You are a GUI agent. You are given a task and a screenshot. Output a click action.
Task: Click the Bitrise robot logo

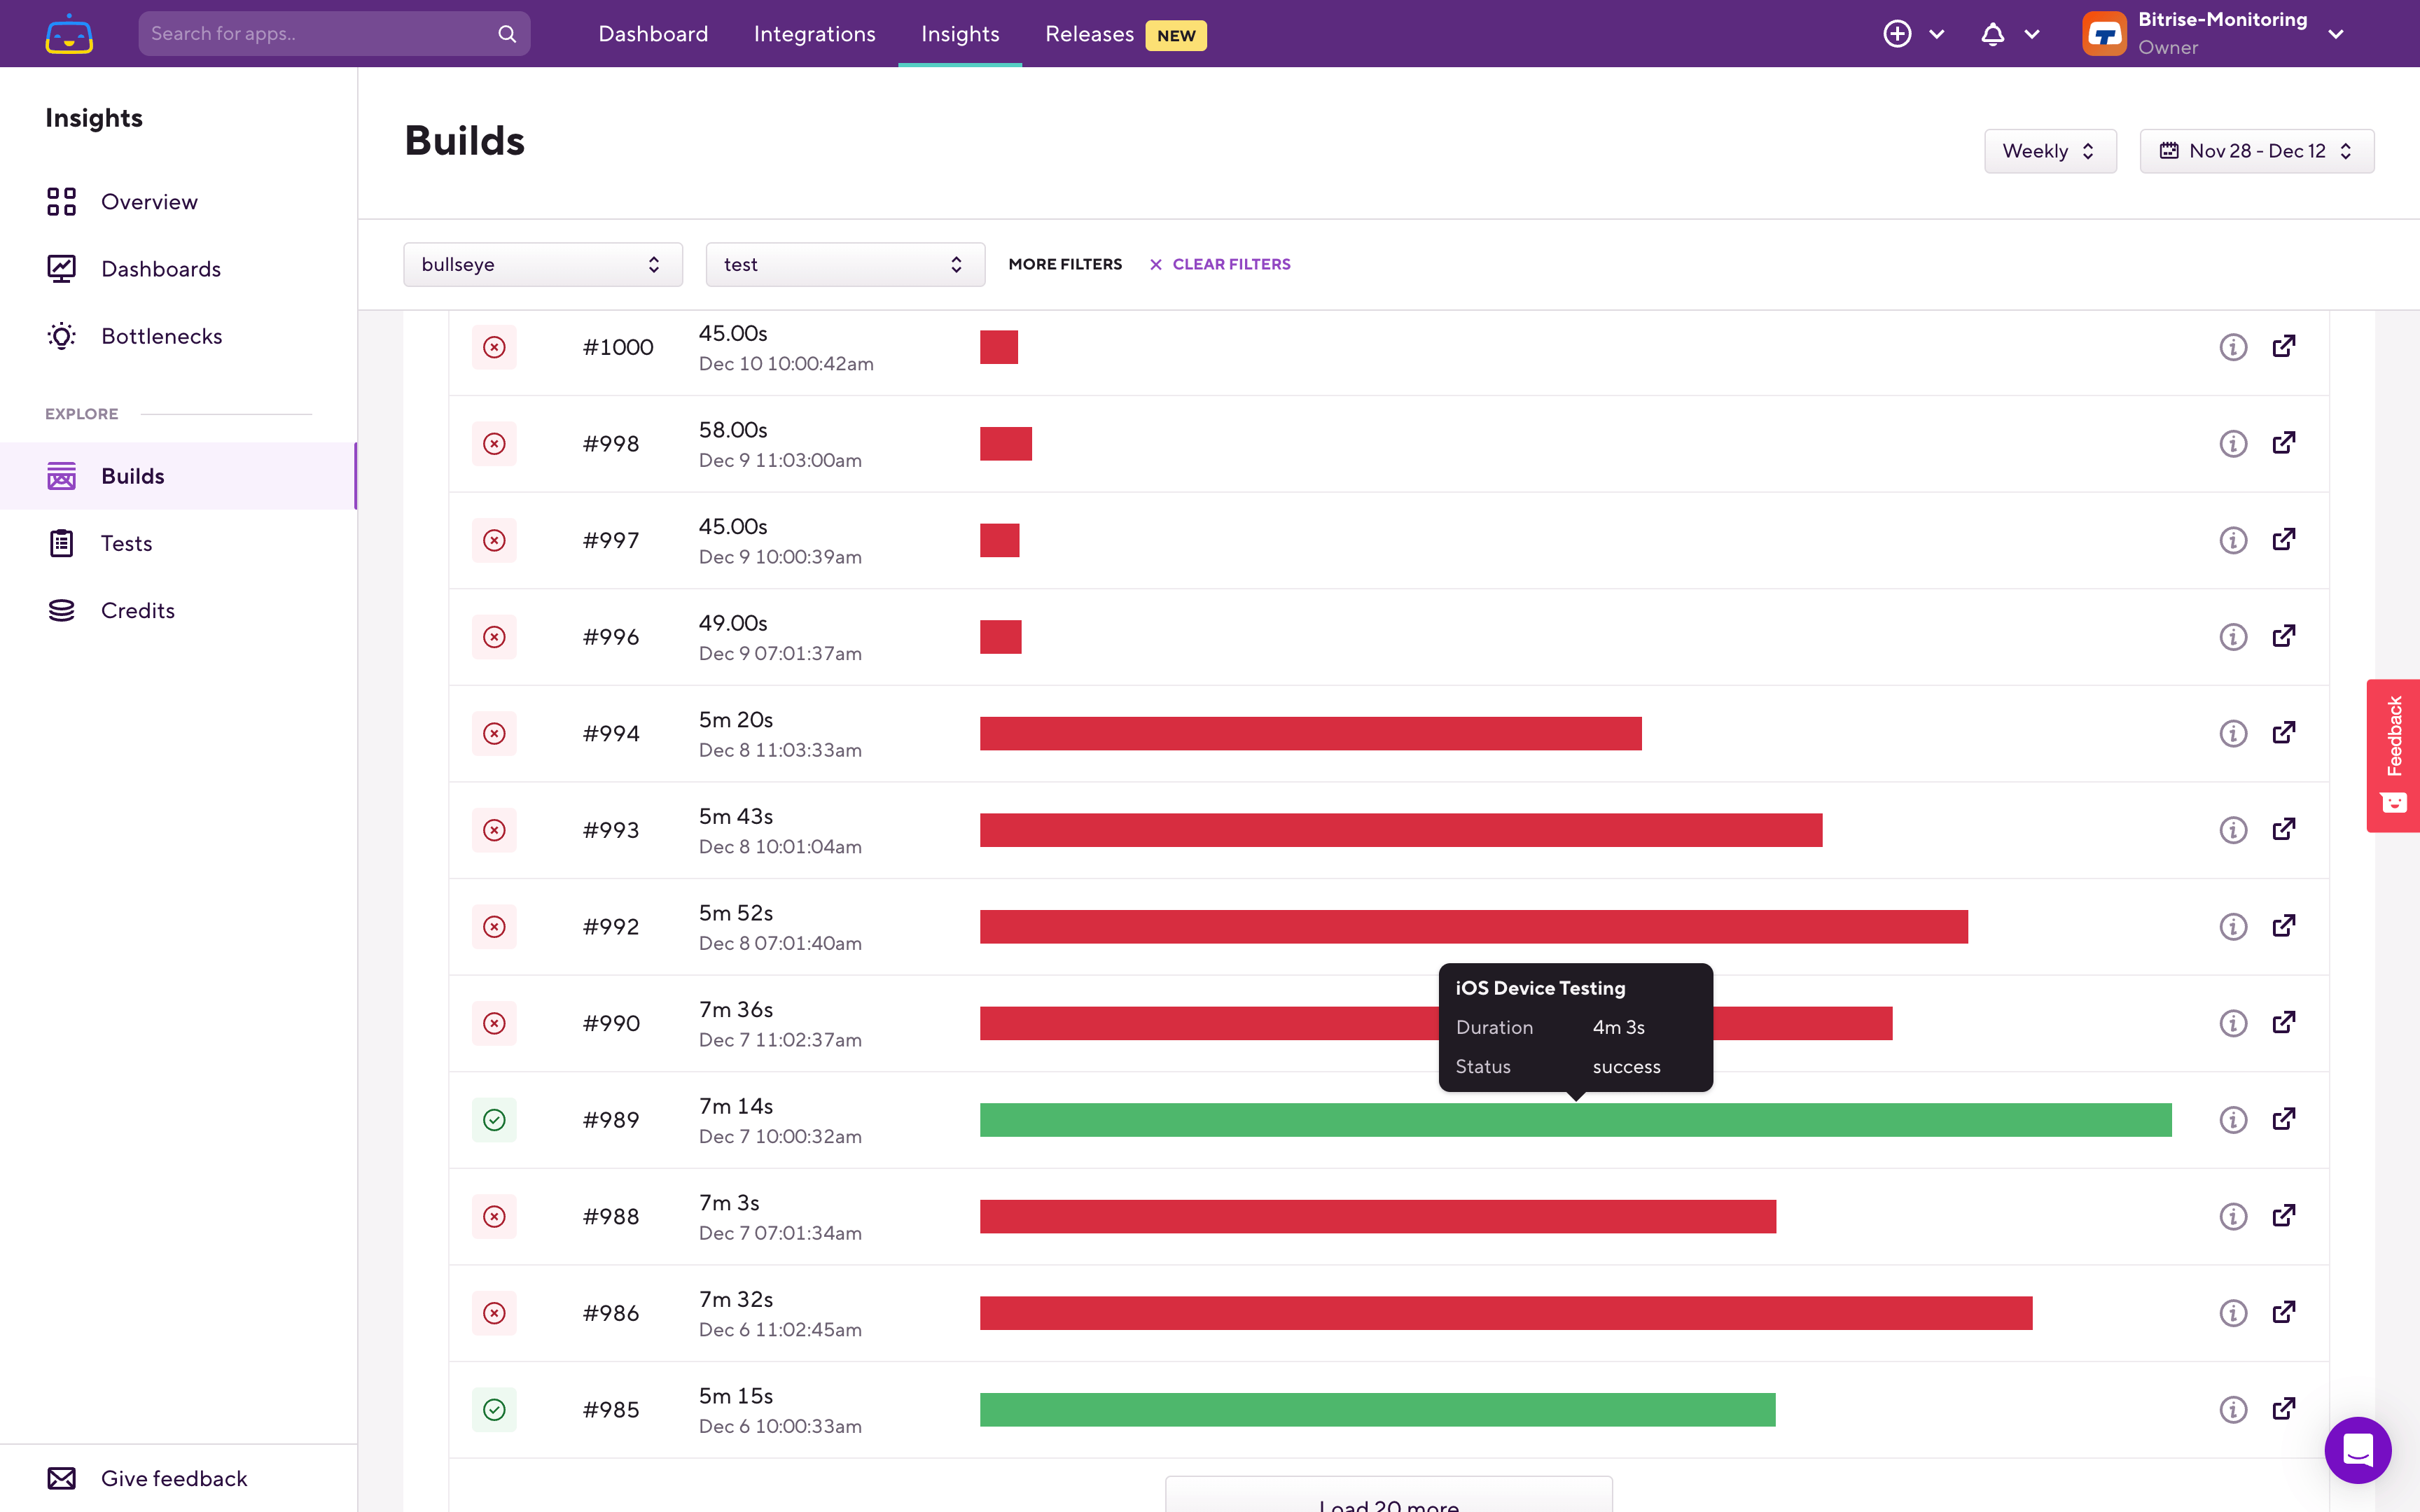[x=69, y=34]
